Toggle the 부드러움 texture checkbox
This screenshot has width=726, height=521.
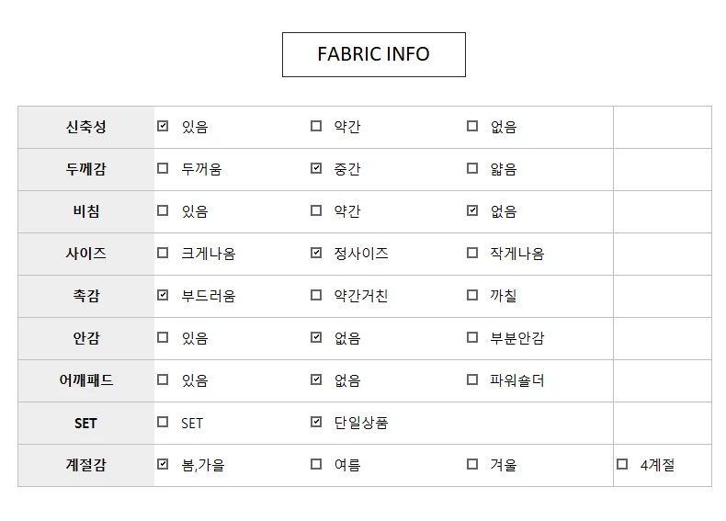click(163, 295)
